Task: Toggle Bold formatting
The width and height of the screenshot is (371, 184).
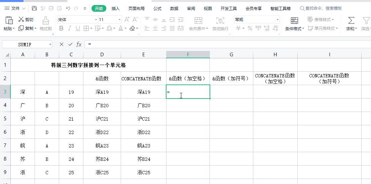Action: pyautogui.click(x=61, y=28)
